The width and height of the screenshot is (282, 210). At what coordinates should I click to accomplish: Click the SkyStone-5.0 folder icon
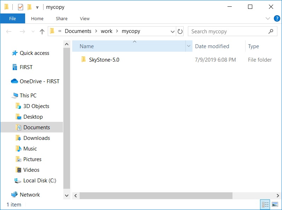84,59
